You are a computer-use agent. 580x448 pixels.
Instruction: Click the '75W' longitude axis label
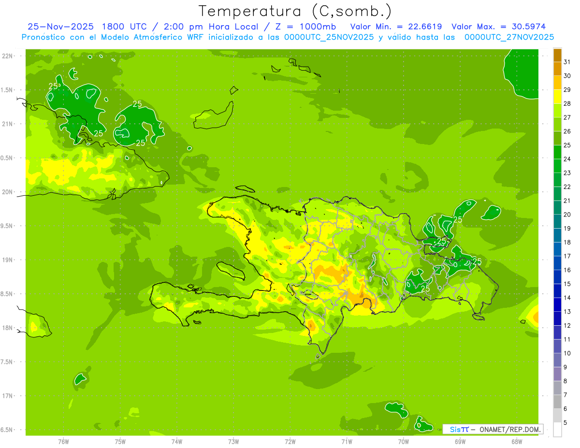pyautogui.click(x=120, y=442)
